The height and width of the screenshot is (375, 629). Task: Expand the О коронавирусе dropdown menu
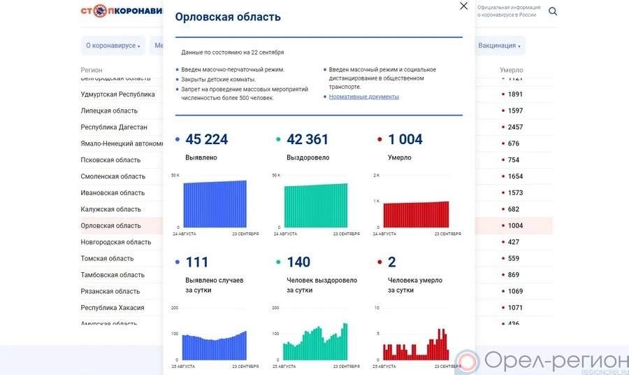(113, 46)
